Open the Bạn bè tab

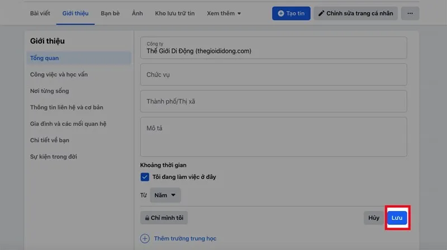(x=109, y=13)
